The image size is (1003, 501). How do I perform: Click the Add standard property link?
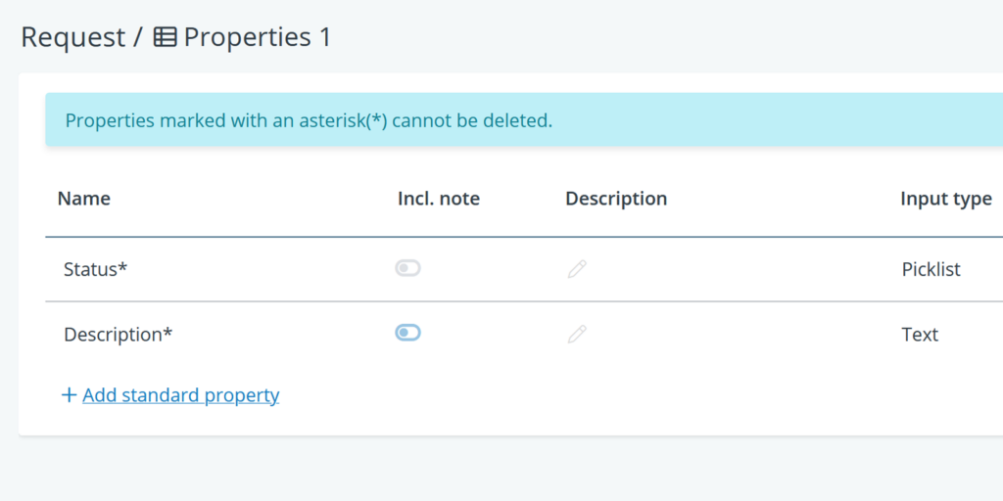pos(180,395)
